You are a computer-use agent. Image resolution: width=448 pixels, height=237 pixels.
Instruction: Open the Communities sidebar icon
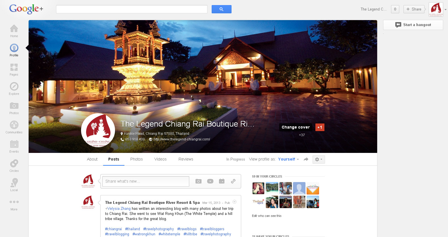(x=14, y=125)
